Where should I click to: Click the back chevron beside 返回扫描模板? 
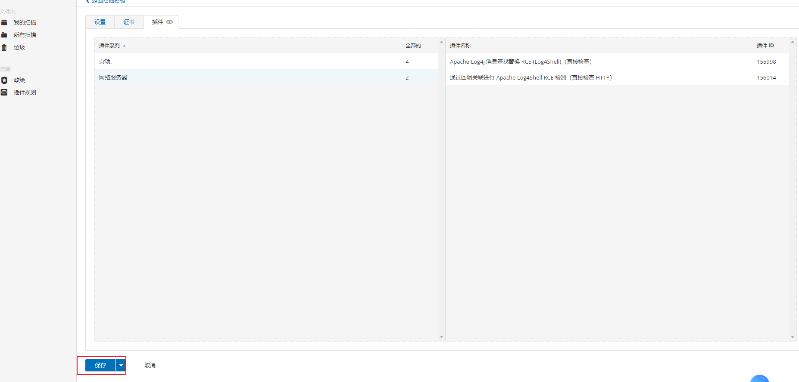tap(88, 1)
